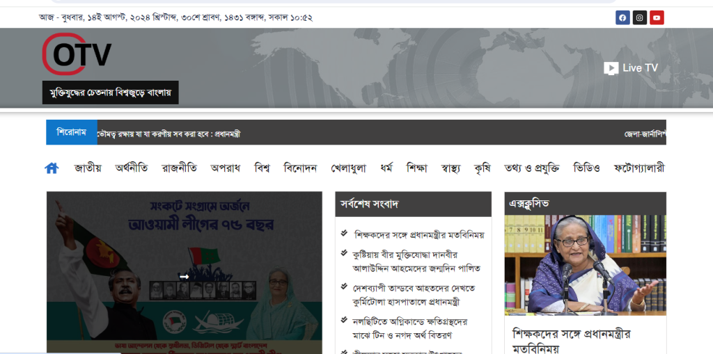Open the অর্থনীতি menu item
713x354 pixels.
[132, 168]
